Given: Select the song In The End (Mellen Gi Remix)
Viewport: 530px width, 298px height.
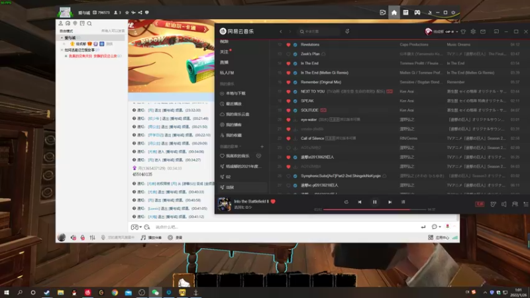Looking at the screenshot, I should 325,73.
